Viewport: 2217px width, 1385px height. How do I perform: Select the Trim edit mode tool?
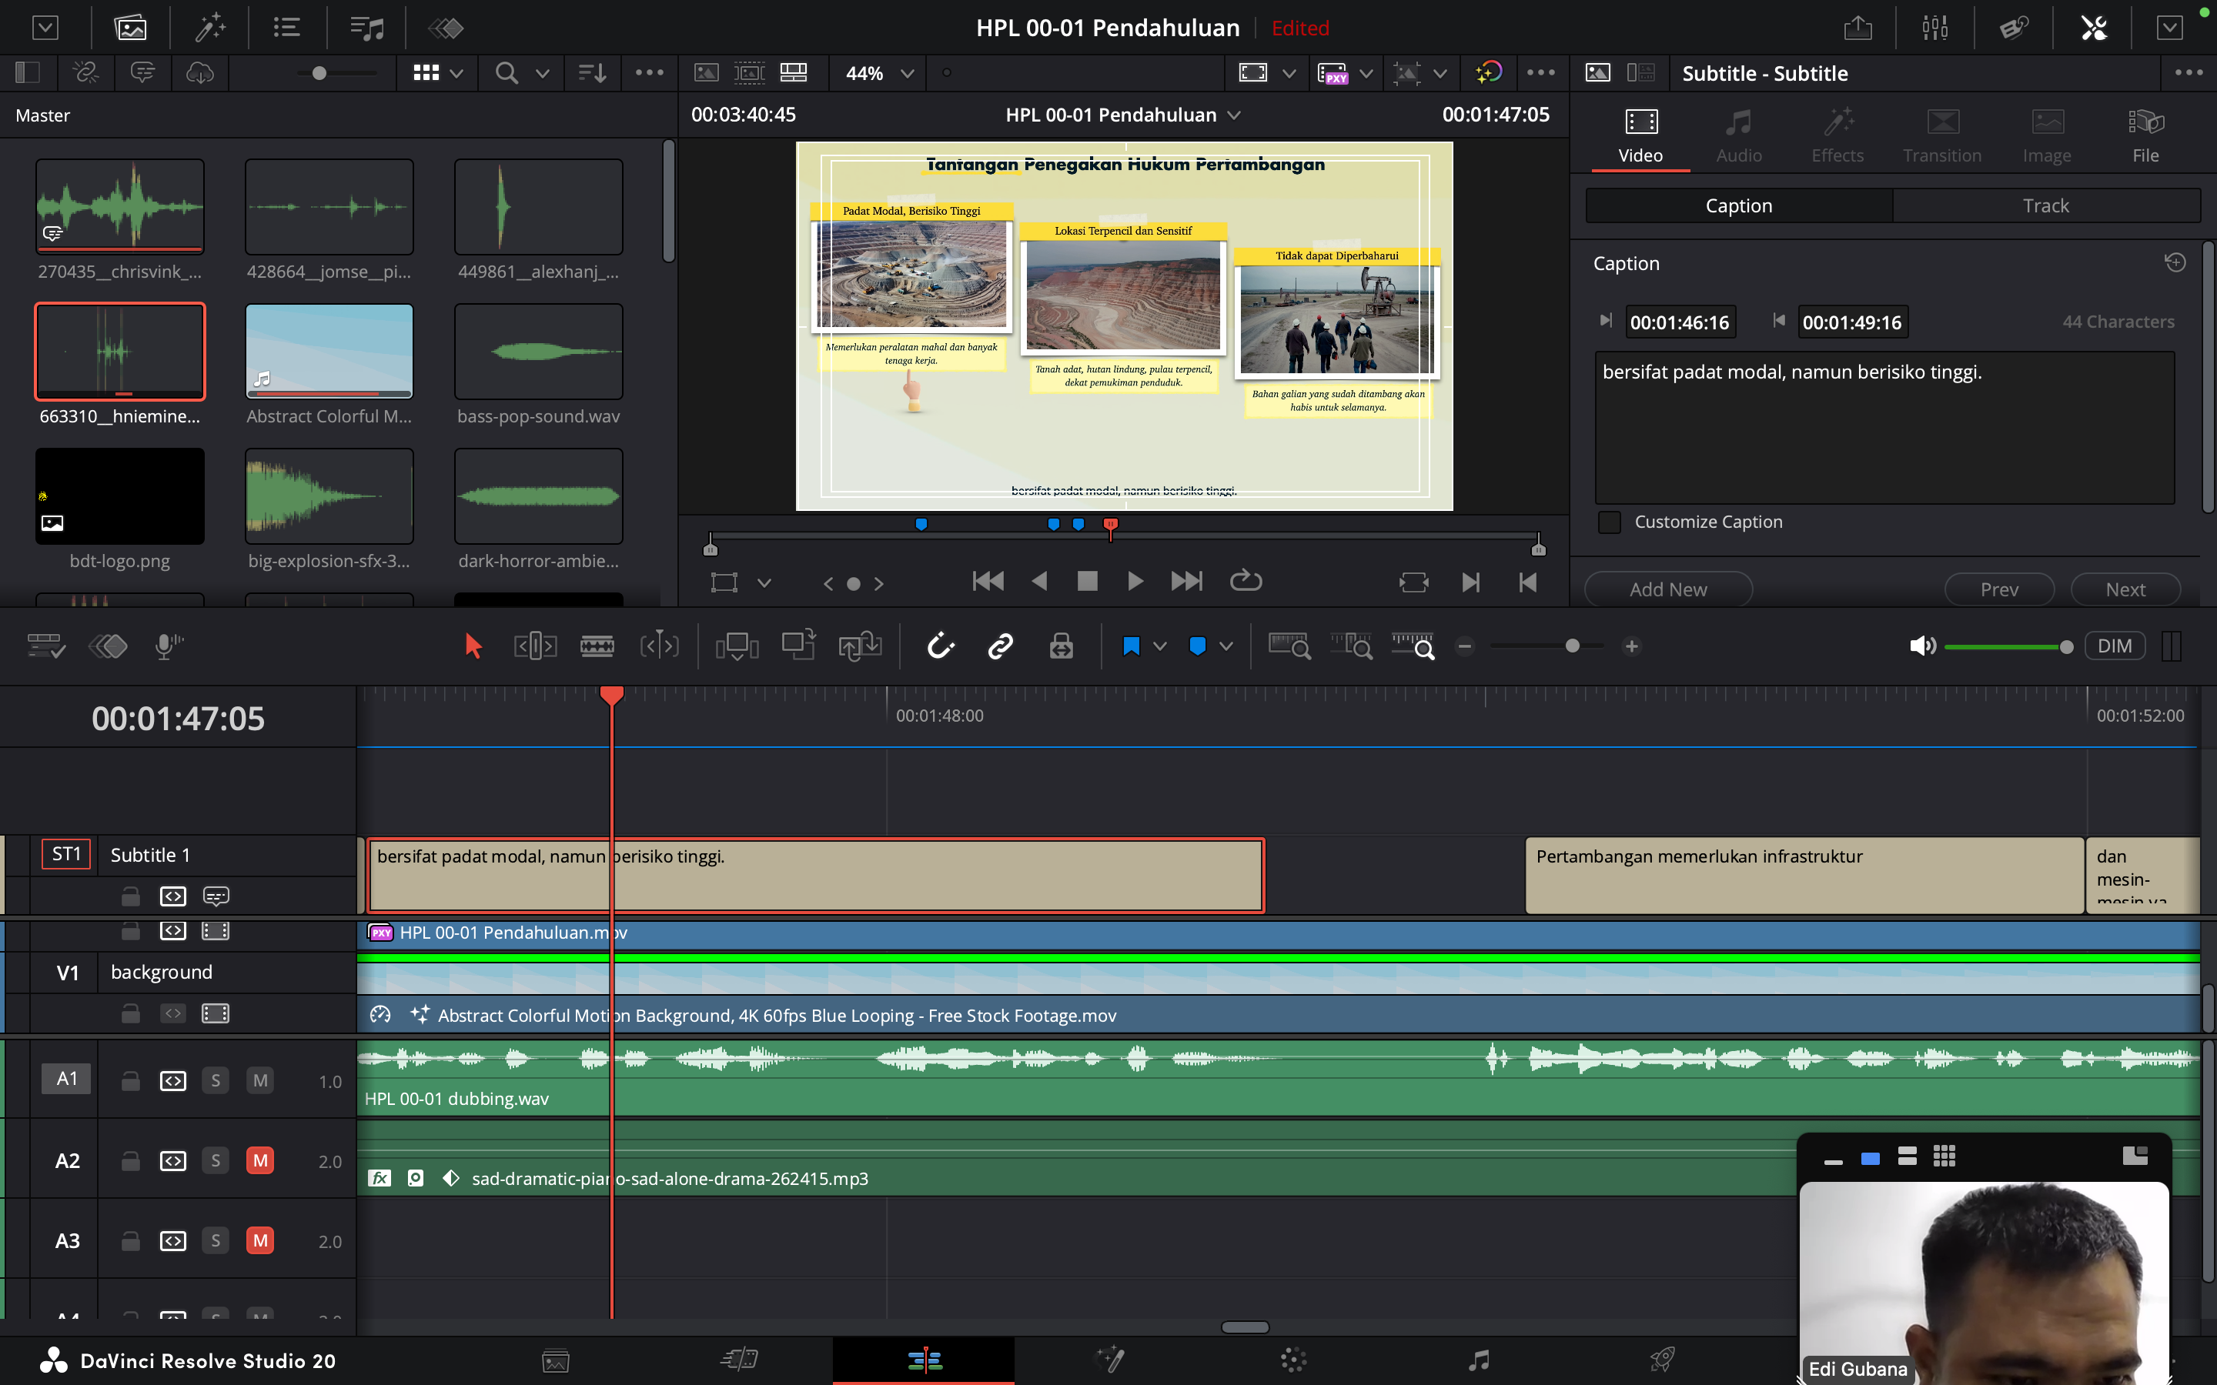(x=535, y=646)
